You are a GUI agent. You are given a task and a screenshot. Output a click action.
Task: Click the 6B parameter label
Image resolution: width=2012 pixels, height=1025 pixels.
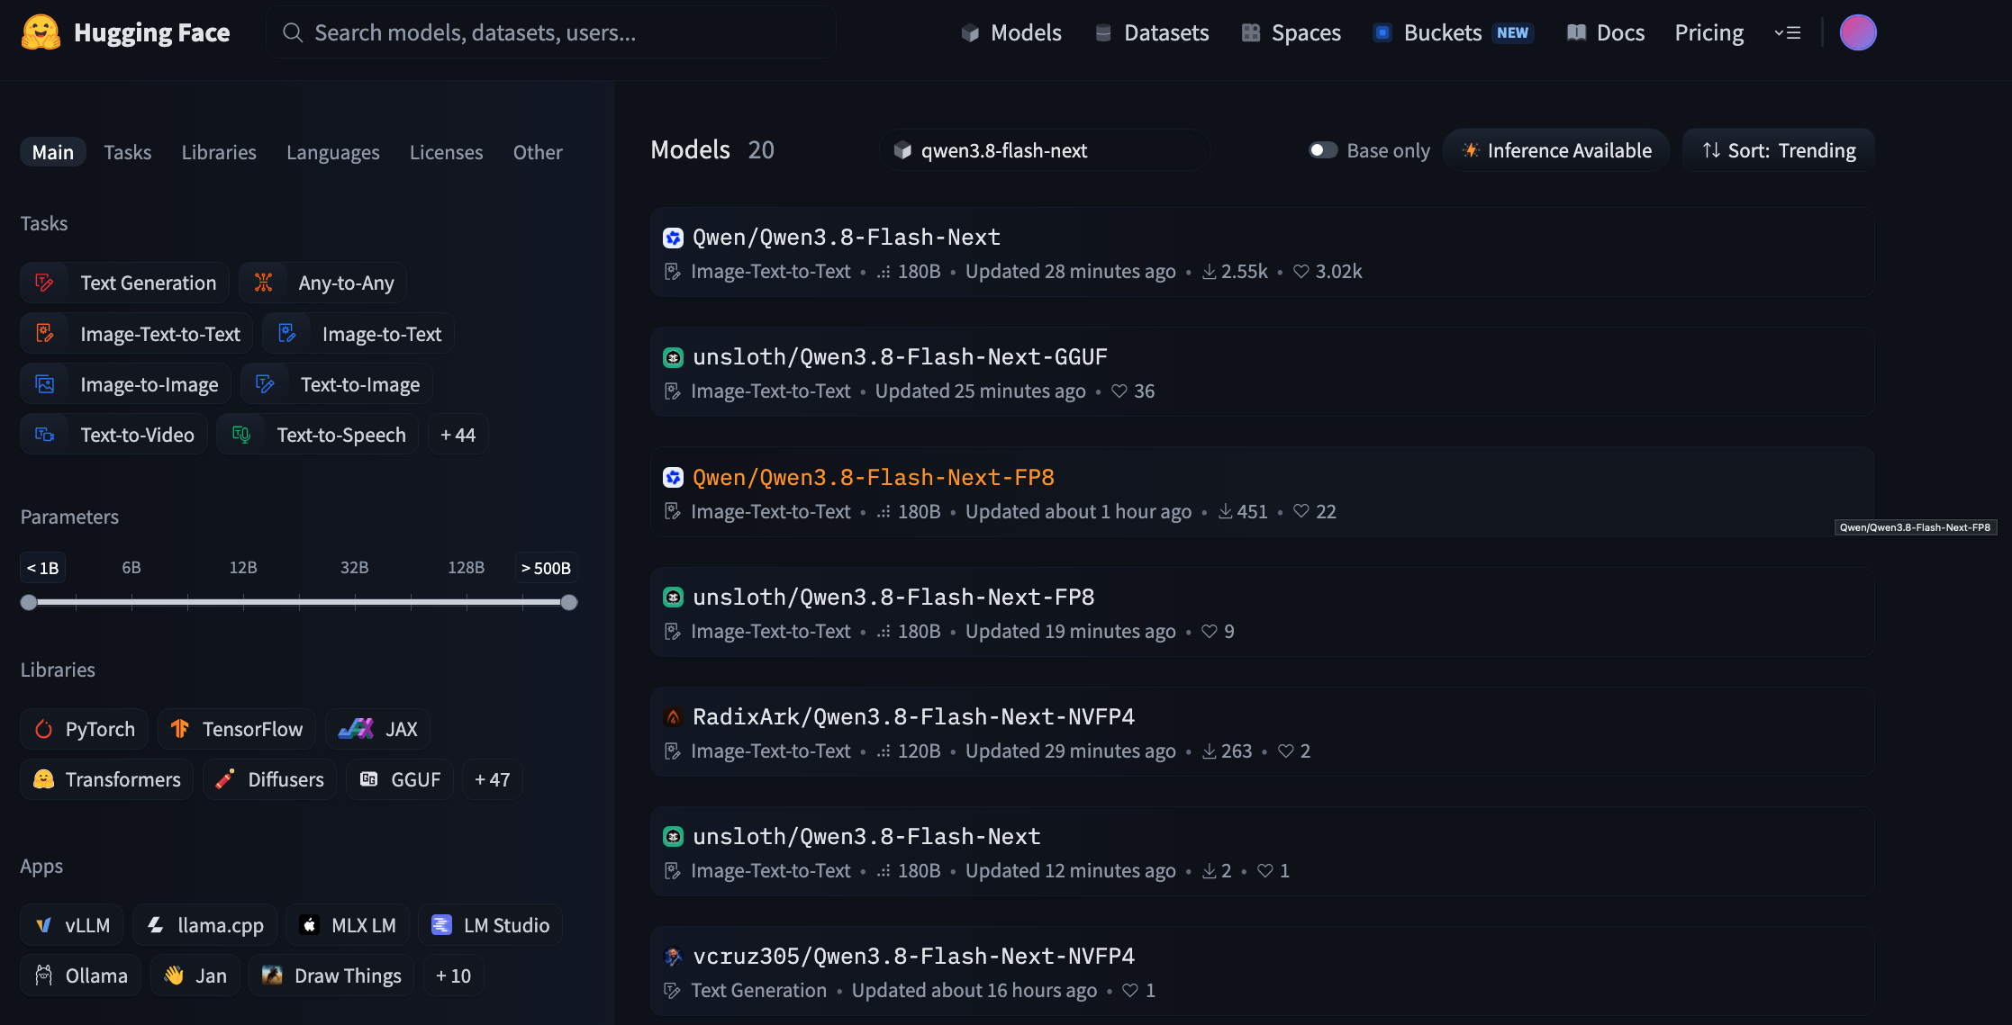131,568
